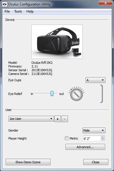Enable the Metric checkbox
The height and width of the screenshot is (171, 114).
(x=67, y=138)
